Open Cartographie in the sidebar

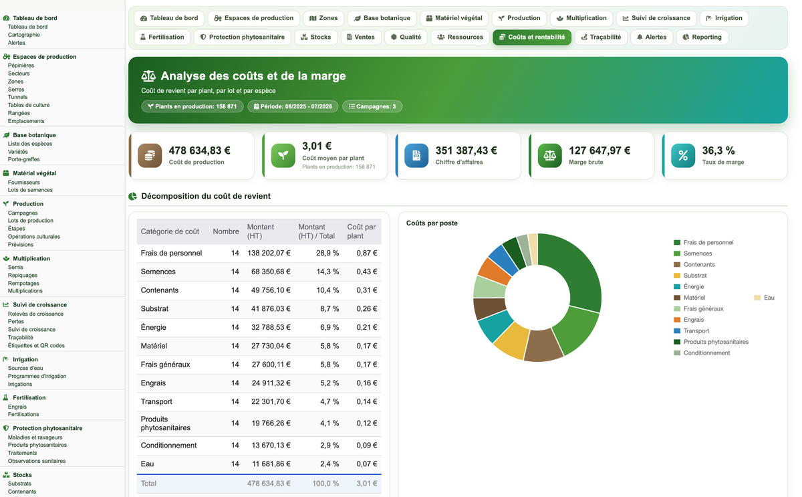[24, 35]
